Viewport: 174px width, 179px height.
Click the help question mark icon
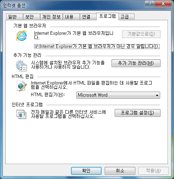click(150, 4)
